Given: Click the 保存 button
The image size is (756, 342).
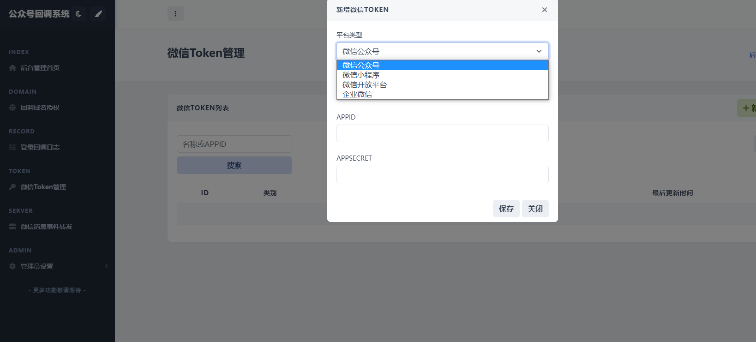Looking at the screenshot, I should [x=506, y=209].
